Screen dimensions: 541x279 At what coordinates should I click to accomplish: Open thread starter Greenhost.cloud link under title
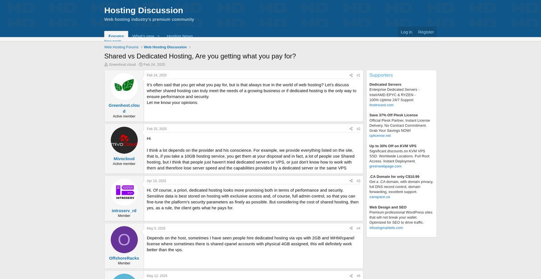(x=122, y=64)
